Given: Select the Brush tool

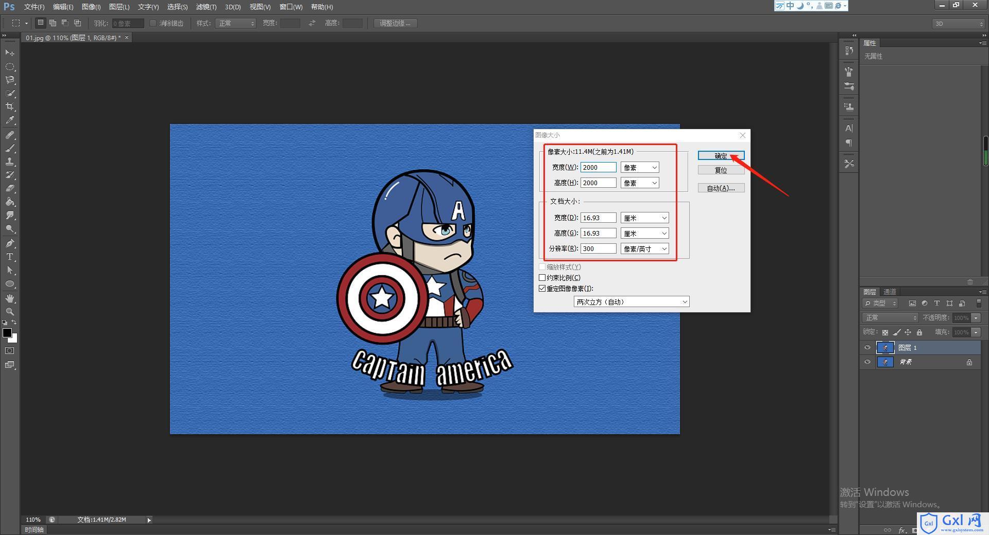Looking at the screenshot, I should point(10,148).
